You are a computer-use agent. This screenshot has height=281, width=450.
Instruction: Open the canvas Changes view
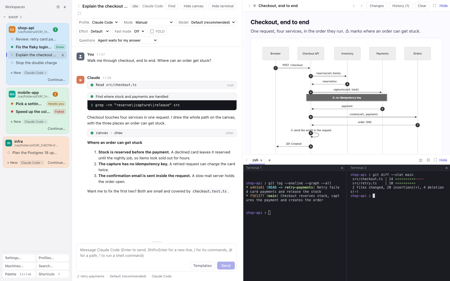pos(377,6)
